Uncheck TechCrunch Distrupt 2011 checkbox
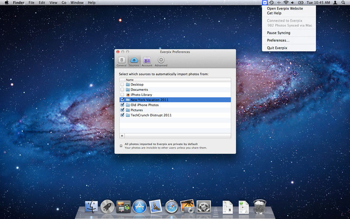 [x=122, y=115]
